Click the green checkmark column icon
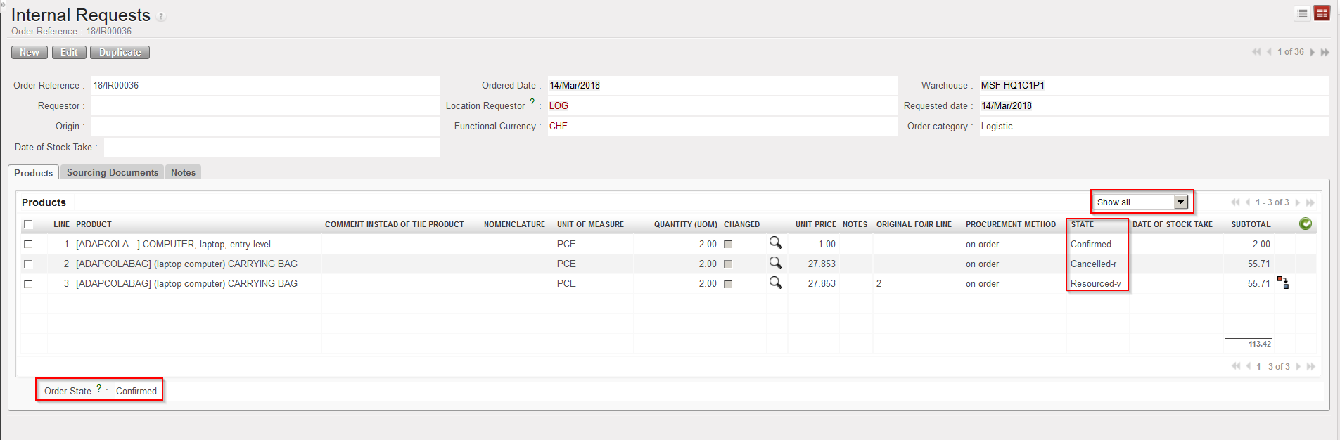 [x=1305, y=224]
